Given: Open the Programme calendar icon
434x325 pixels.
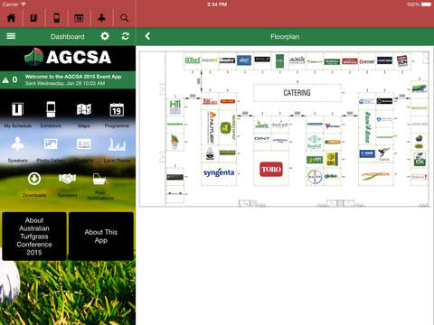Looking at the screenshot, I should tap(117, 109).
